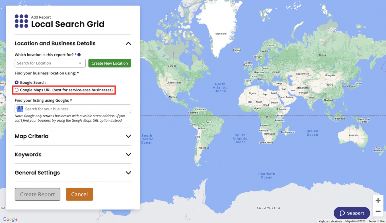Choose the highlighted service-area businesses radio option

17,90
